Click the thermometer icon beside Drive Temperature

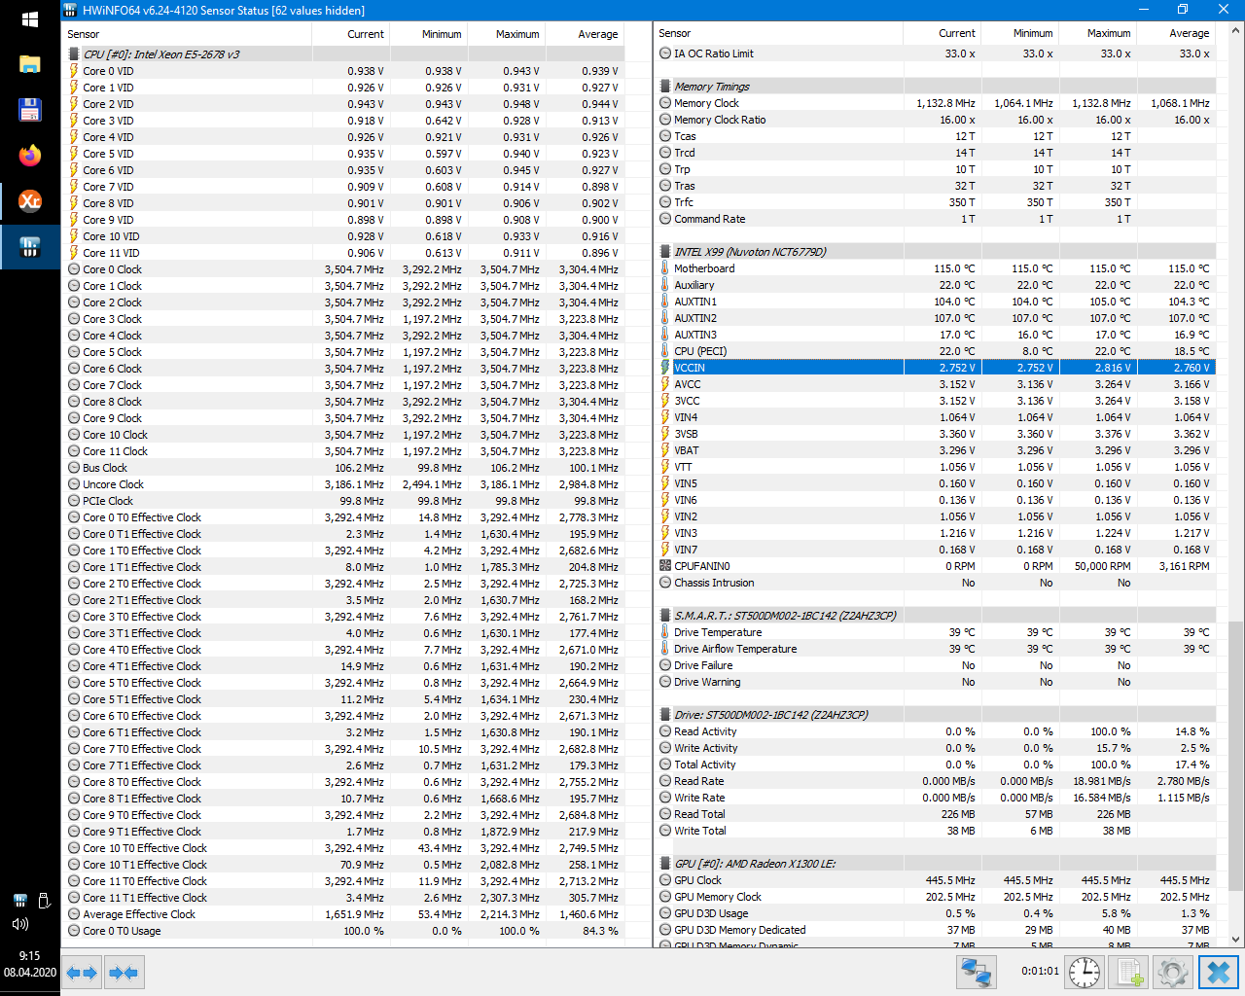coord(665,632)
